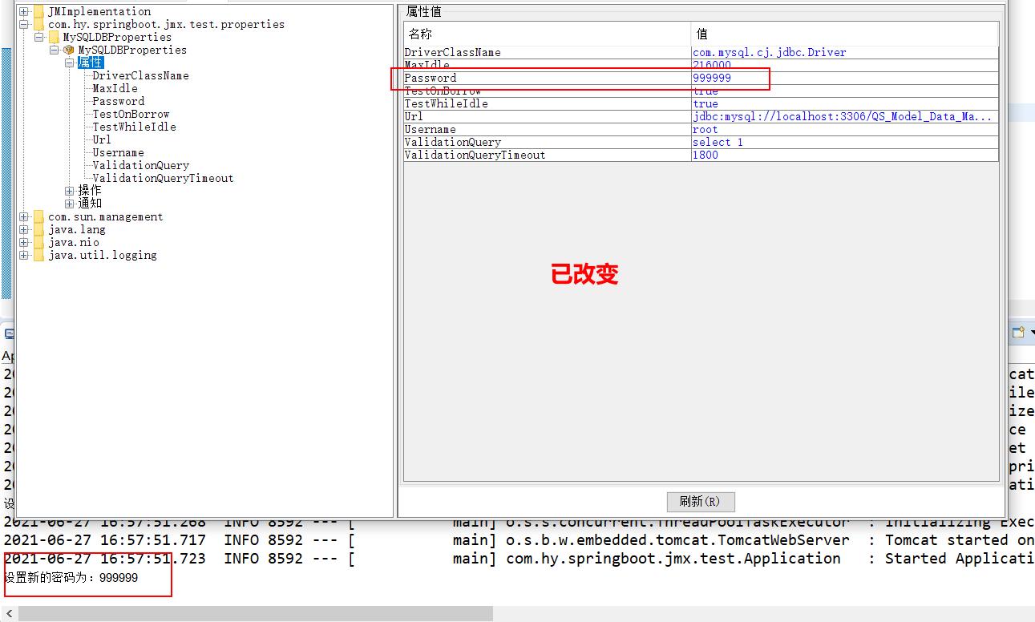Click the Password name cell in table
The image size is (1035, 622).
(x=548, y=78)
